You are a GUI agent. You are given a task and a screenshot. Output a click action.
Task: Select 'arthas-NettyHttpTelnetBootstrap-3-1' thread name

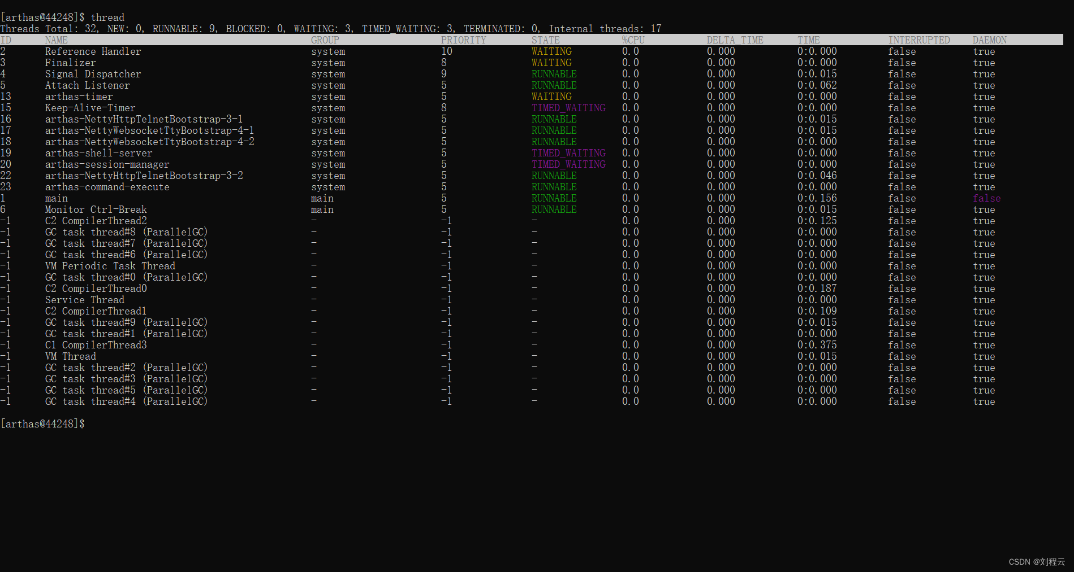pyautogui.click(x=144, y=119)
